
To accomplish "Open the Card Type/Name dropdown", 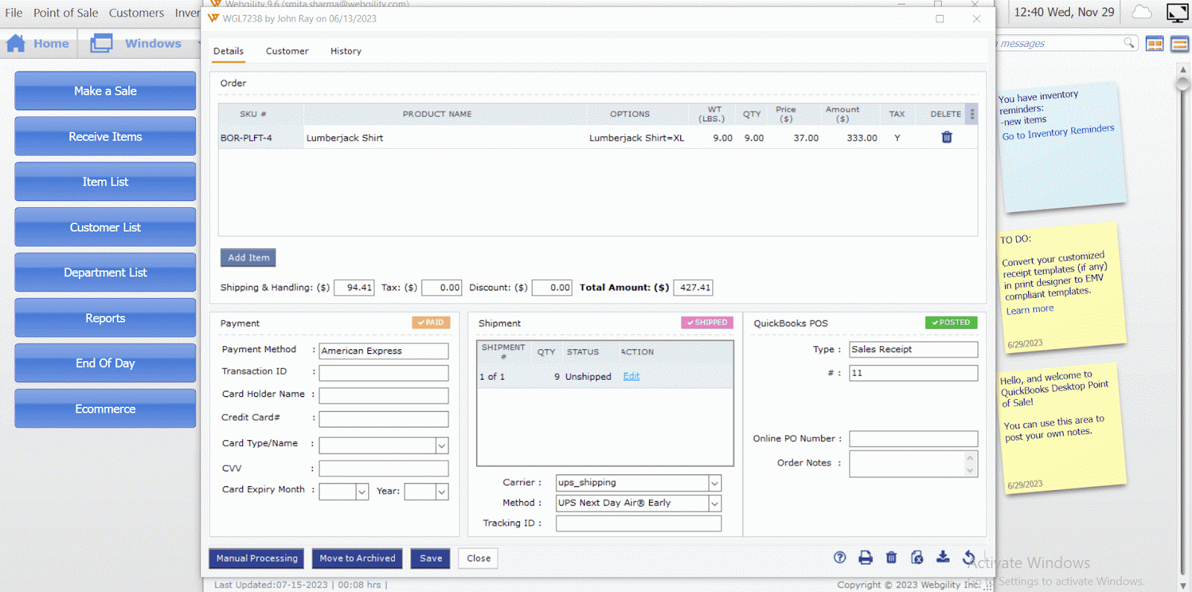I will (442, 445).
